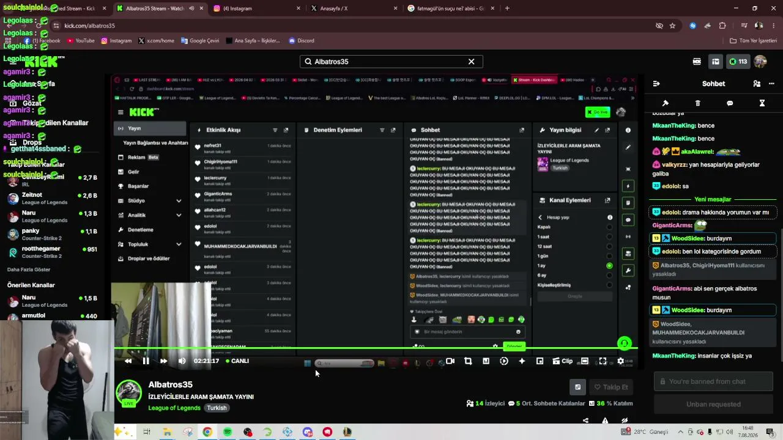Viewport: 783px width, 440px height.
Task: Click the crossed-eye icon in address bar
Action: [659, 26]
